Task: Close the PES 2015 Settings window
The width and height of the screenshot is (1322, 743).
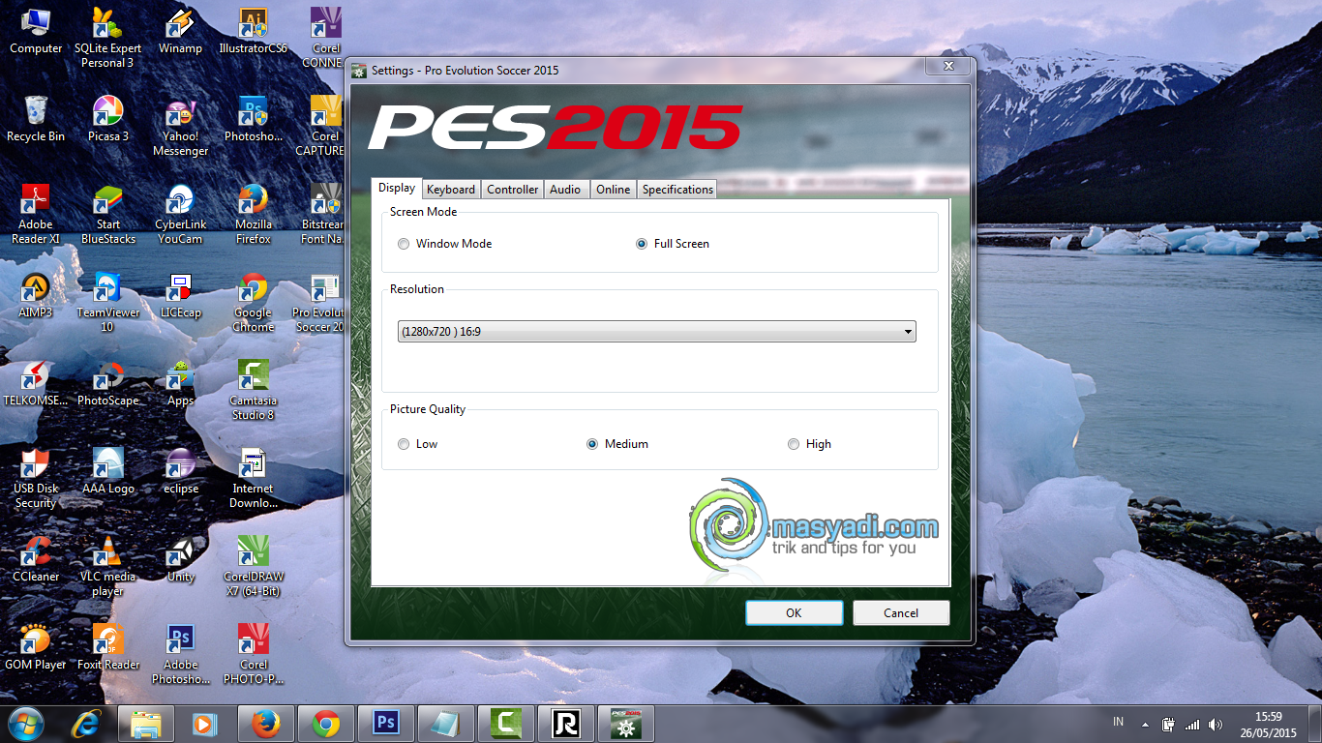Action: [x=948, y=66]
